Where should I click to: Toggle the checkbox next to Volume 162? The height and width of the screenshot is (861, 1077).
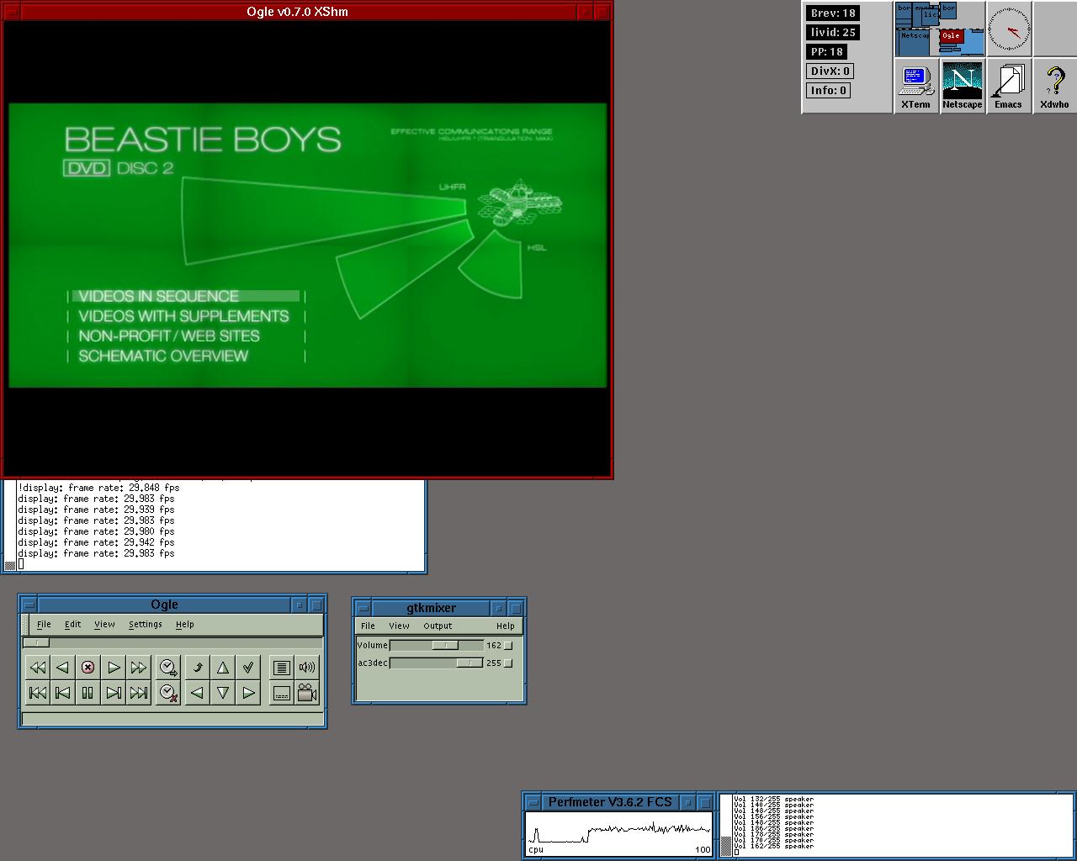(x=508, y=646)
